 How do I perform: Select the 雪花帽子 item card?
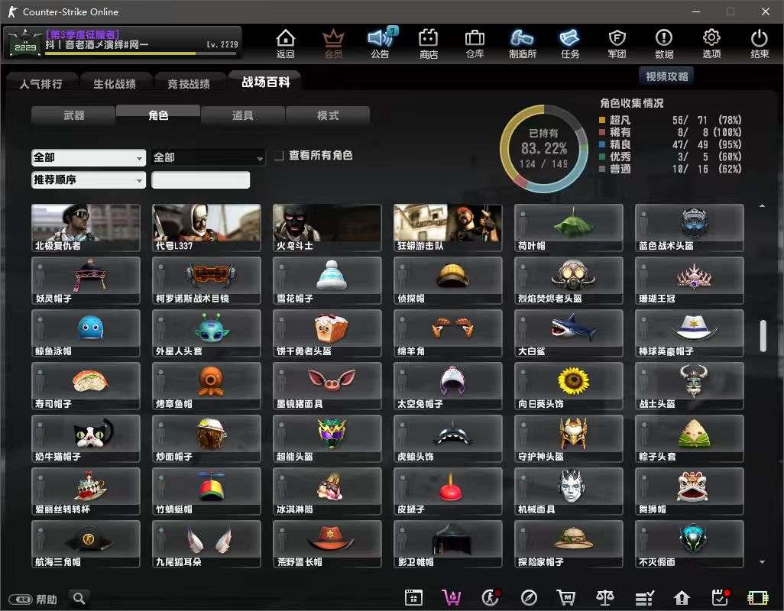point(327,280)
